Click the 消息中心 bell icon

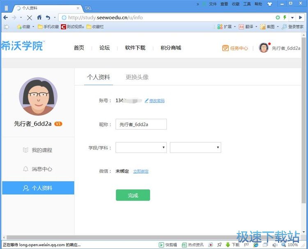25,169
